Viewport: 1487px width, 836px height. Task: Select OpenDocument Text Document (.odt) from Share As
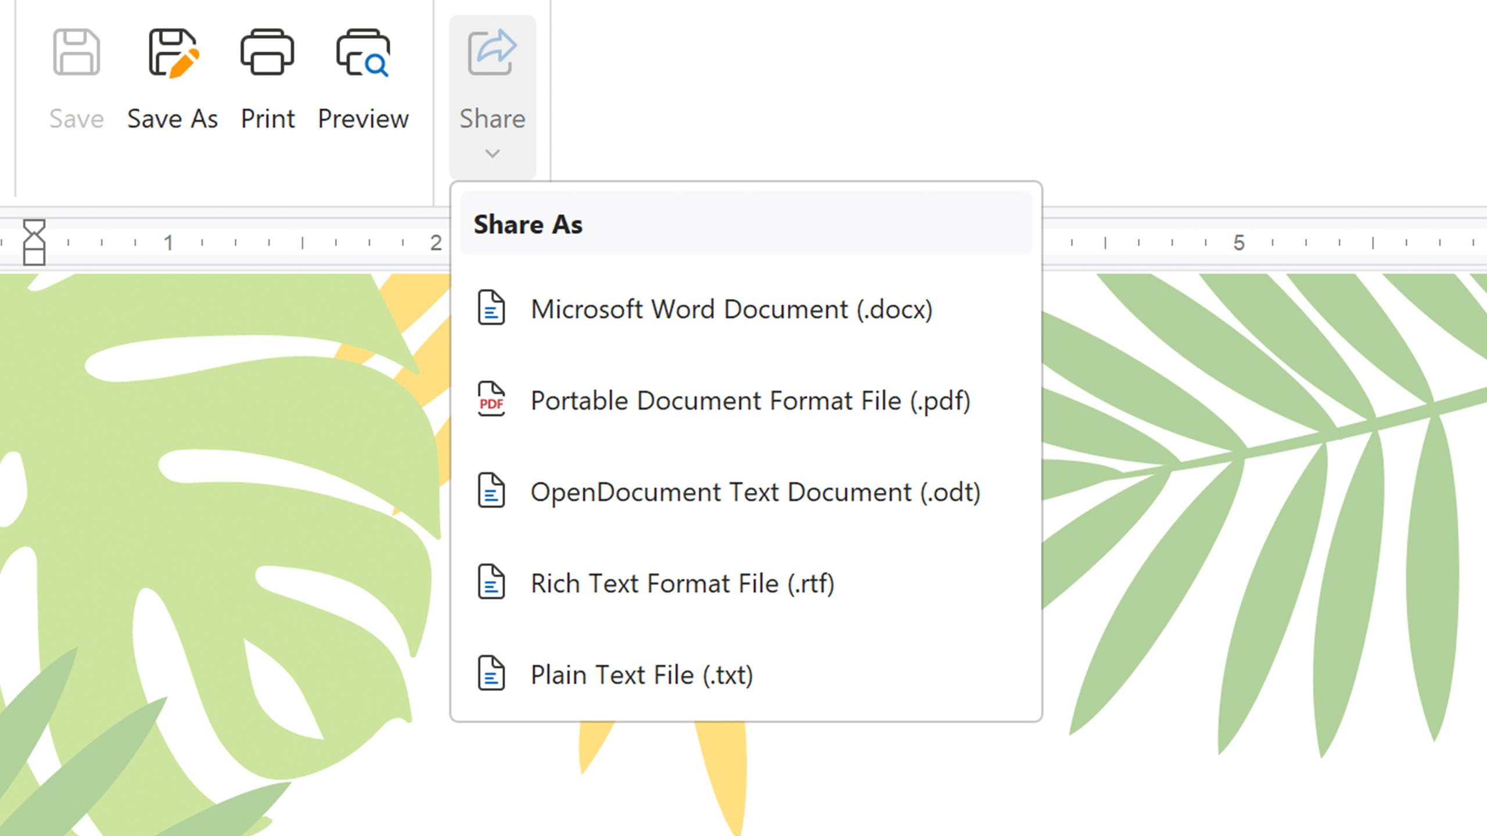click(755, 492)
